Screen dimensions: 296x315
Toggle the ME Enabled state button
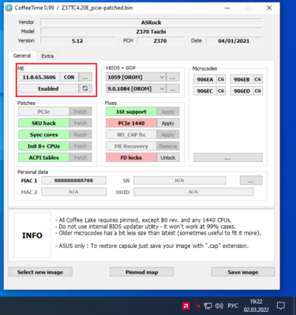pyautogui.click(x=48, y=88)
